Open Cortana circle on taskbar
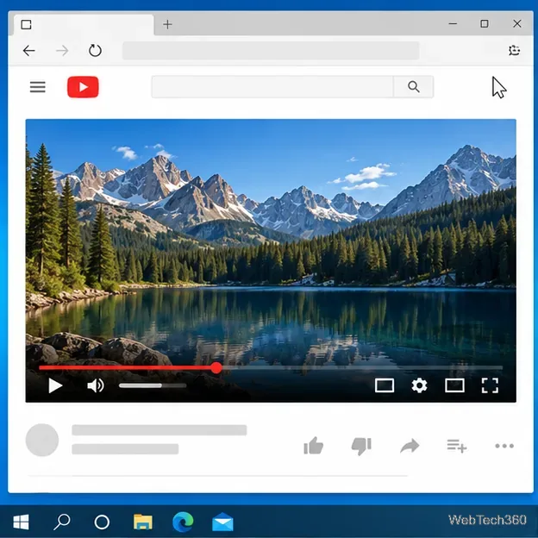The width and height of the screenshot is (538, 538). pos(102,522)
